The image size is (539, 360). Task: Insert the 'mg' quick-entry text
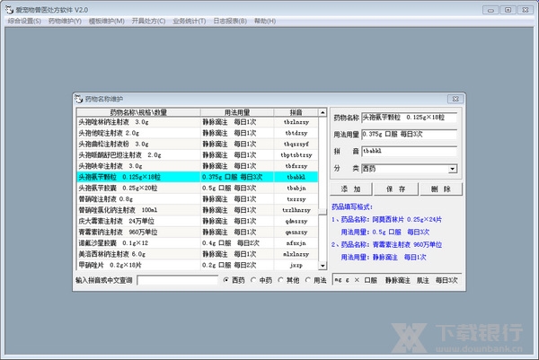coord(339,280)
